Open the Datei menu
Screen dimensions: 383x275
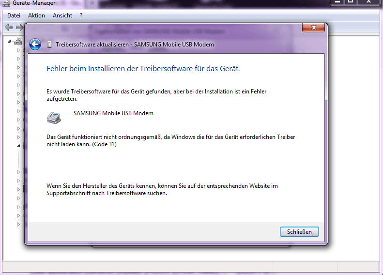click(x=14, y=15)
